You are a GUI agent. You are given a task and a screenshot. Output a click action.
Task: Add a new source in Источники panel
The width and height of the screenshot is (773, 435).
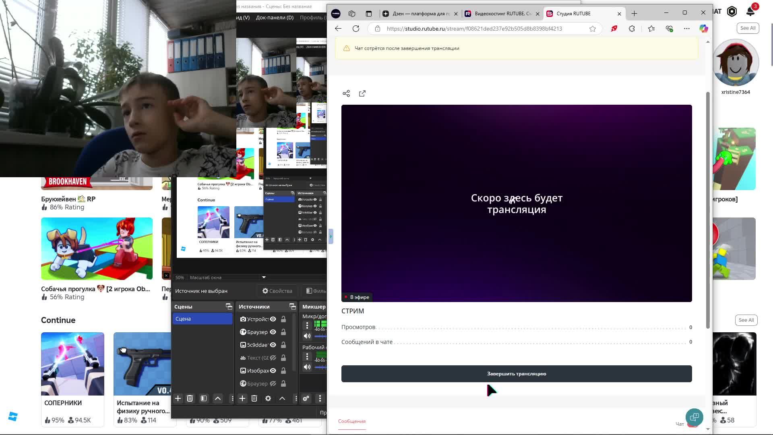(x=242, y=398)
